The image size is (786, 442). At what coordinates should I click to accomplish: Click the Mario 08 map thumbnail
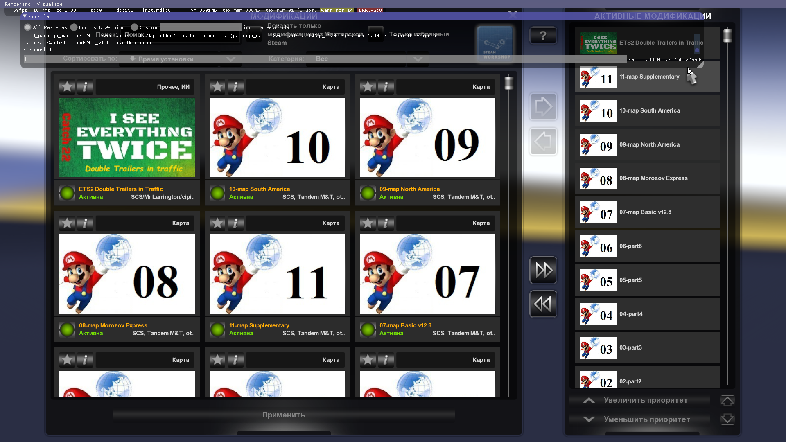(x=127, y=274)
